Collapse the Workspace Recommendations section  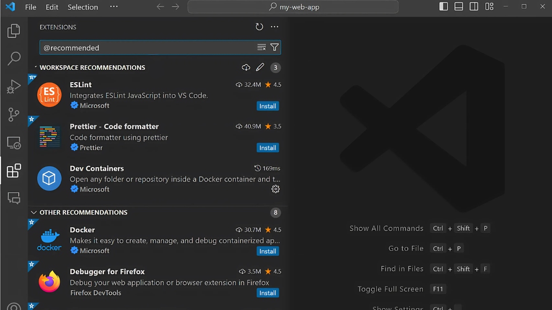click(x=35, y=68)
